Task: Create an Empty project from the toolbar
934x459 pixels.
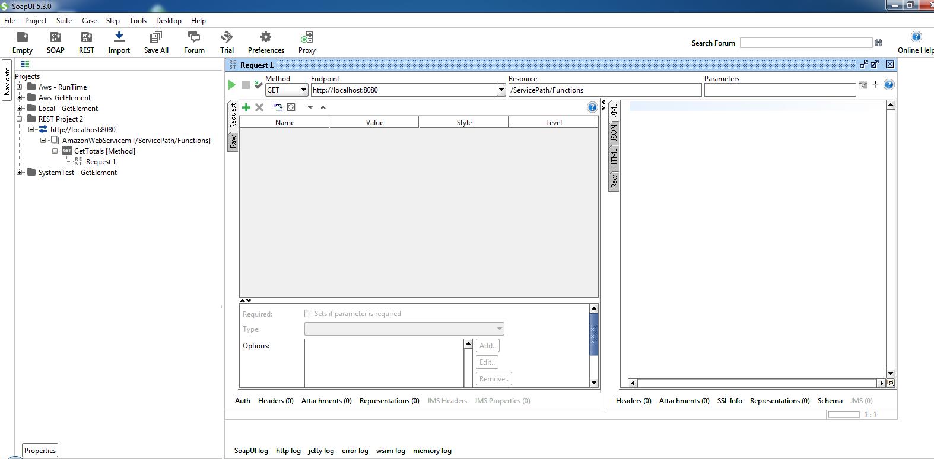Action: 23,43
